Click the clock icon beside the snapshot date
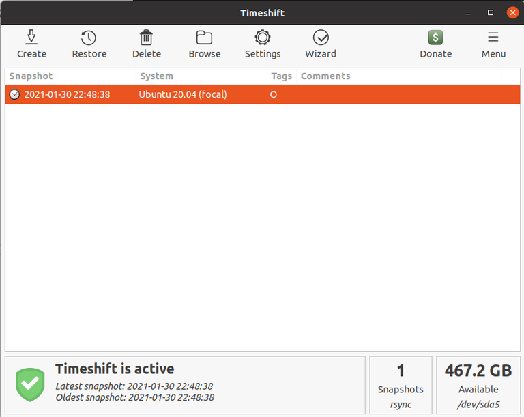The height and width of the screenshot is (417, 524). coord(14,94)
